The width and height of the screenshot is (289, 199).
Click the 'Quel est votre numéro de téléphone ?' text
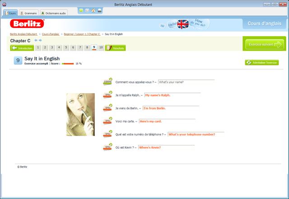140,134
